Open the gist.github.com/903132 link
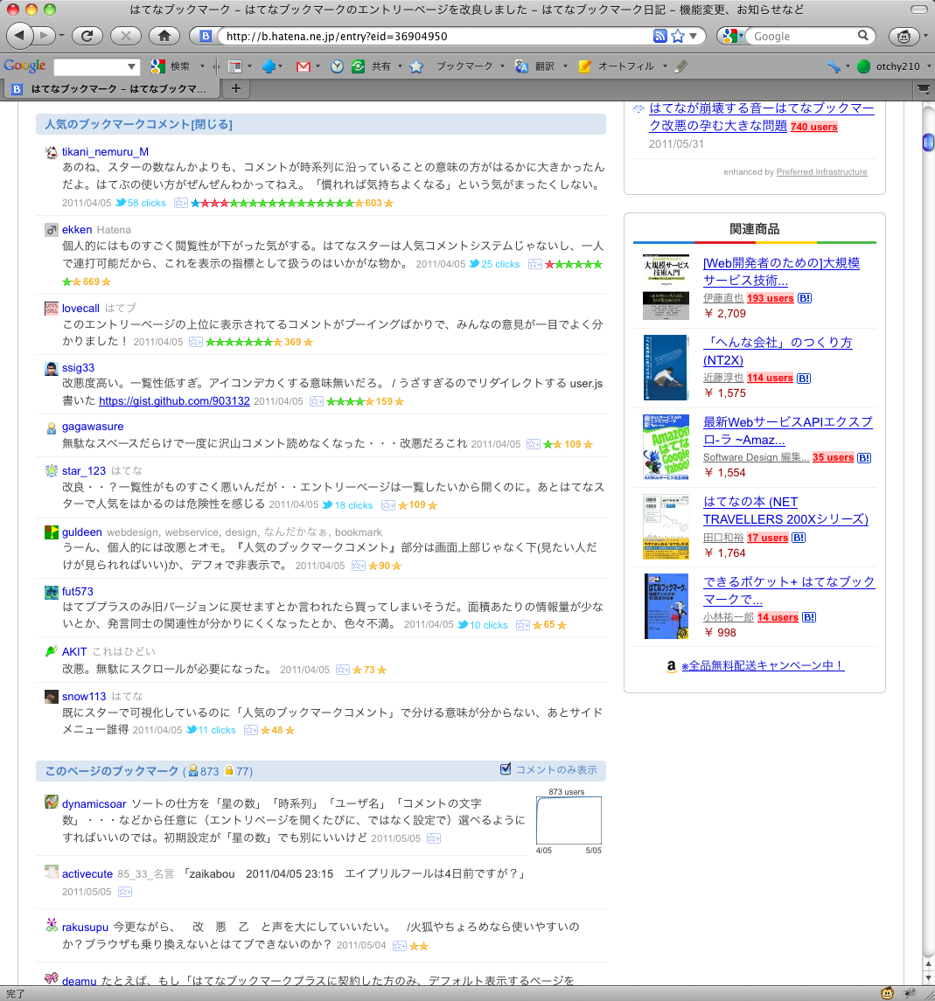Screen dimensions: 935x1001 [174, 401]
